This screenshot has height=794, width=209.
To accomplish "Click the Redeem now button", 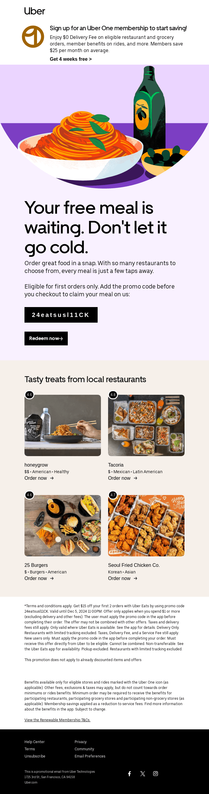I will coord(46,338).
